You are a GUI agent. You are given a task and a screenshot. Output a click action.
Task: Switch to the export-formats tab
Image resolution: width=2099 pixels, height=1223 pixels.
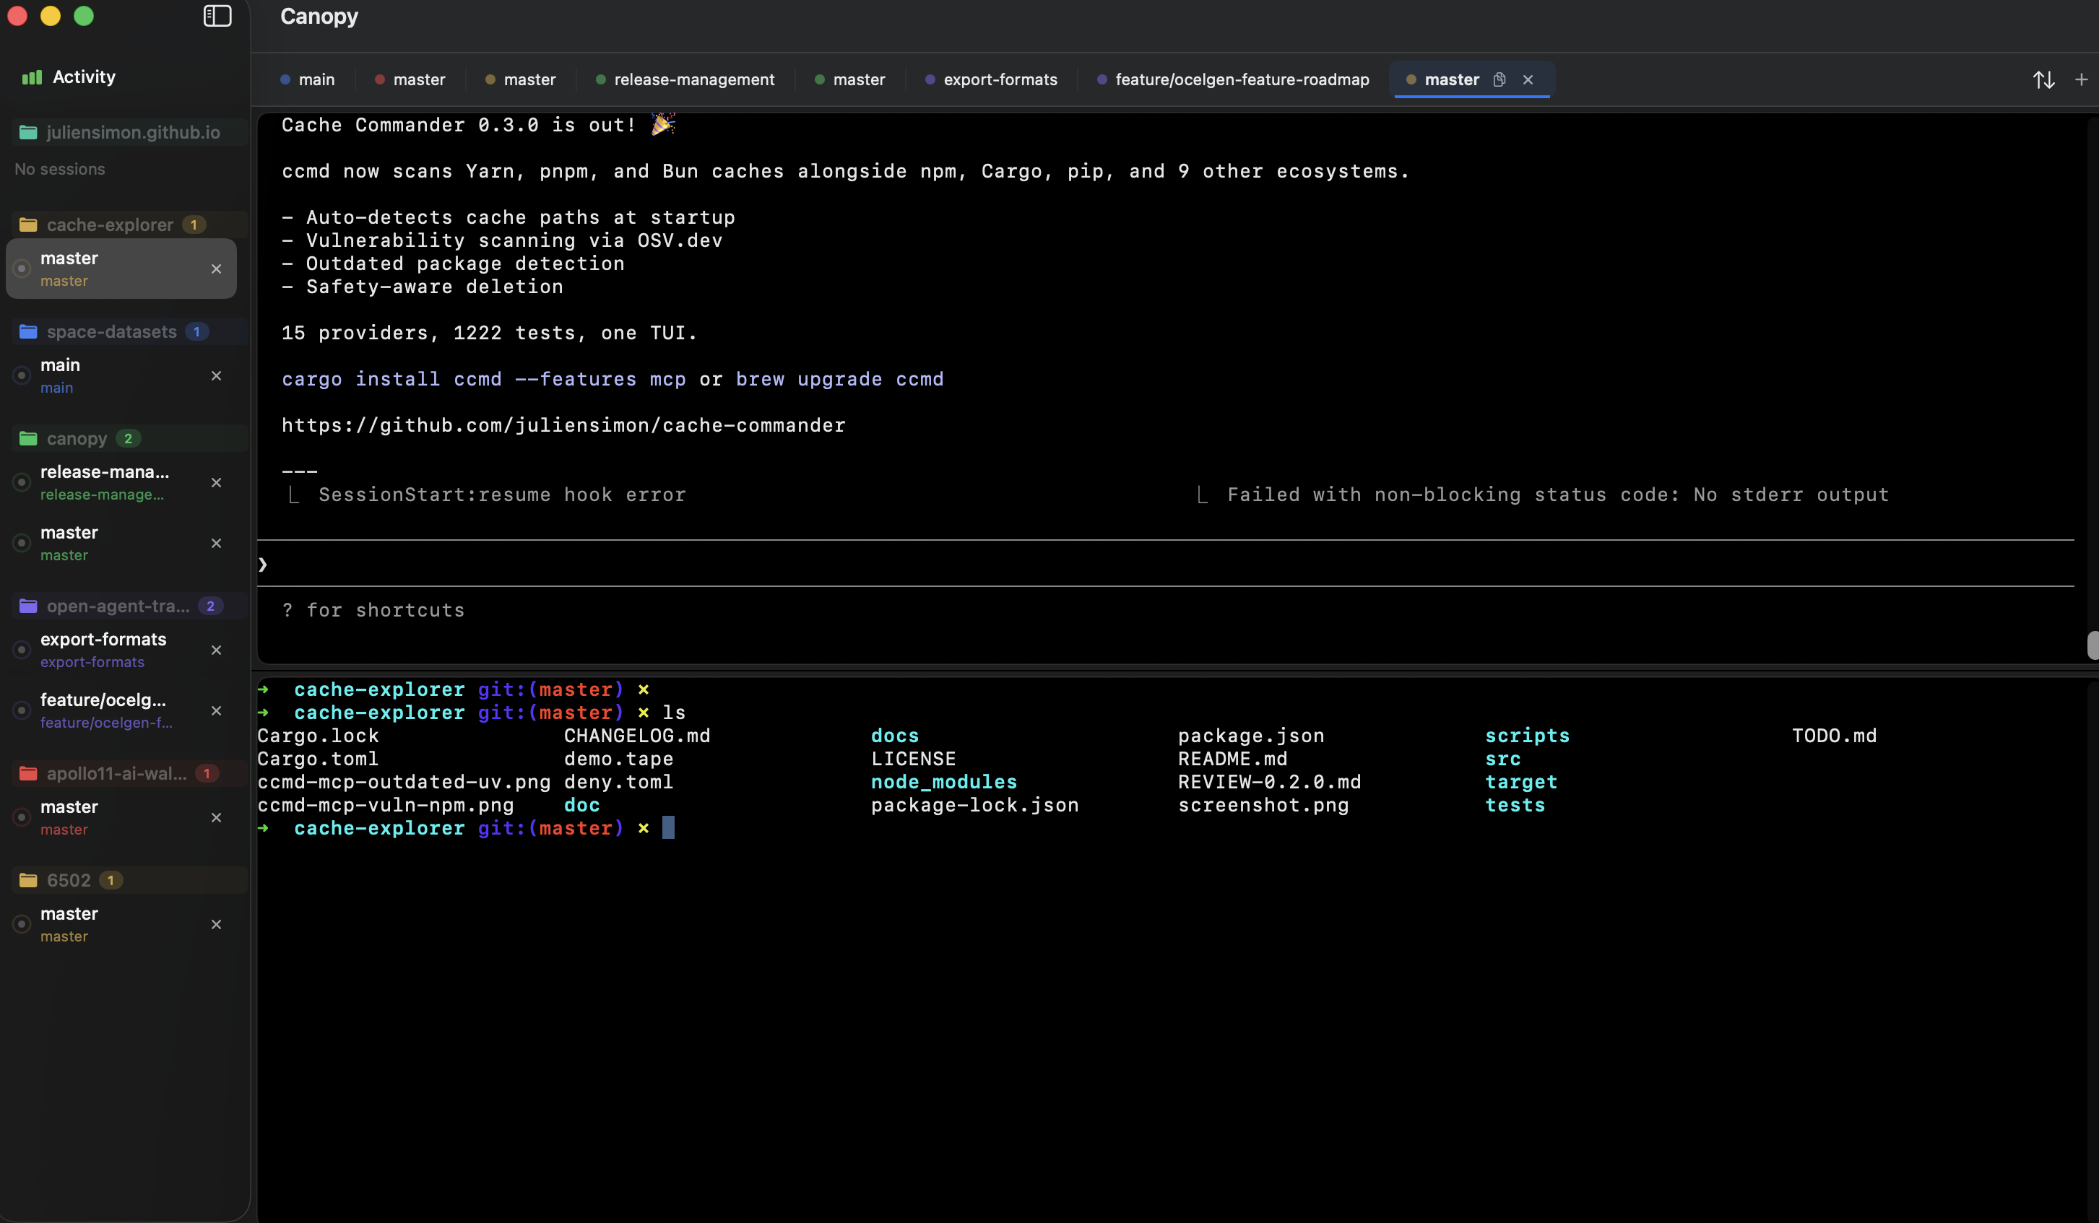(x=991, y=79)
